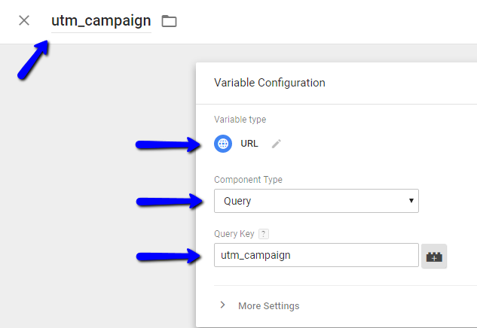Open the Query Key help question mark
The width and height of the screenshot is (477, 328).
click(x=263, y=235)
